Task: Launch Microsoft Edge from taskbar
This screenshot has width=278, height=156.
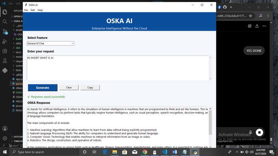Action: [105, 152]
